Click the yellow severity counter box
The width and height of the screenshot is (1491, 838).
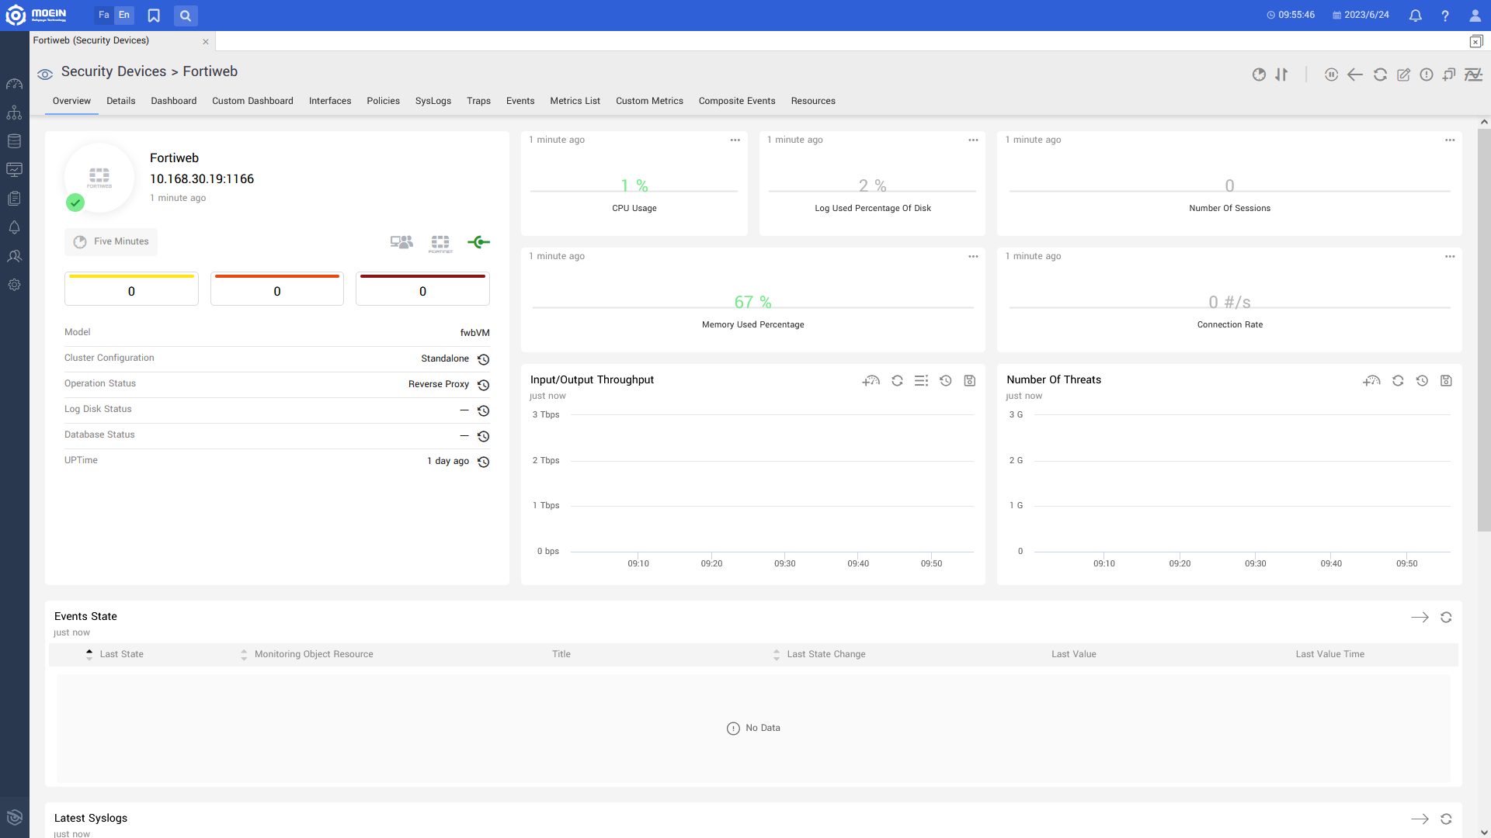[x=131, y=289]
